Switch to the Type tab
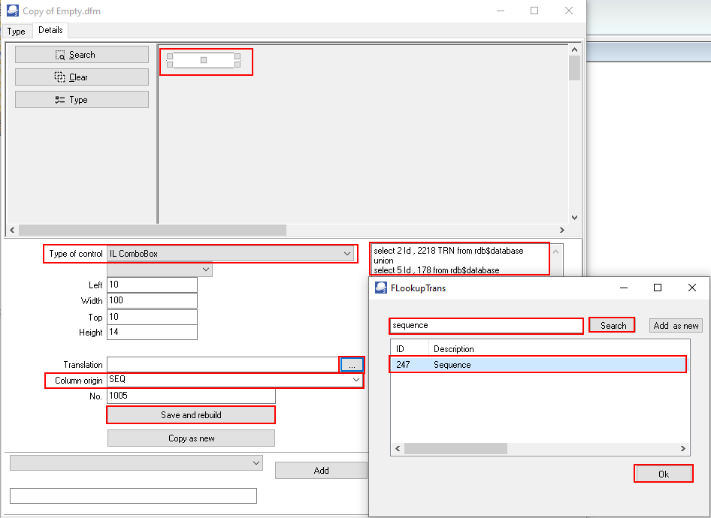This screenshot has width=711, height=518. (x=17, y=32)
